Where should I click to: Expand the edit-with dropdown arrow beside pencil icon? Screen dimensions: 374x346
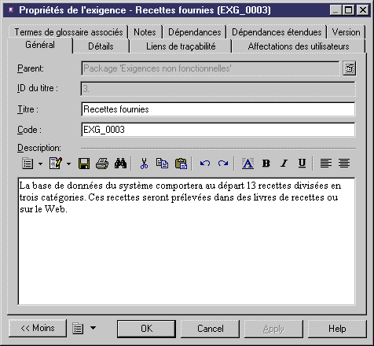coord(68,164)
